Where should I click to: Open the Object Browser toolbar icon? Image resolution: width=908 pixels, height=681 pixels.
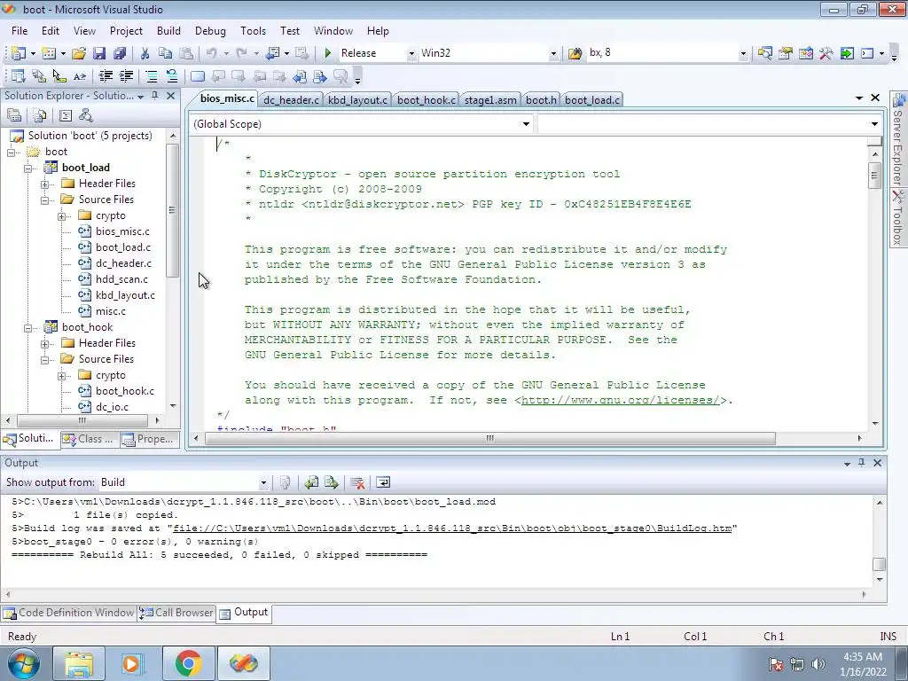805,53
